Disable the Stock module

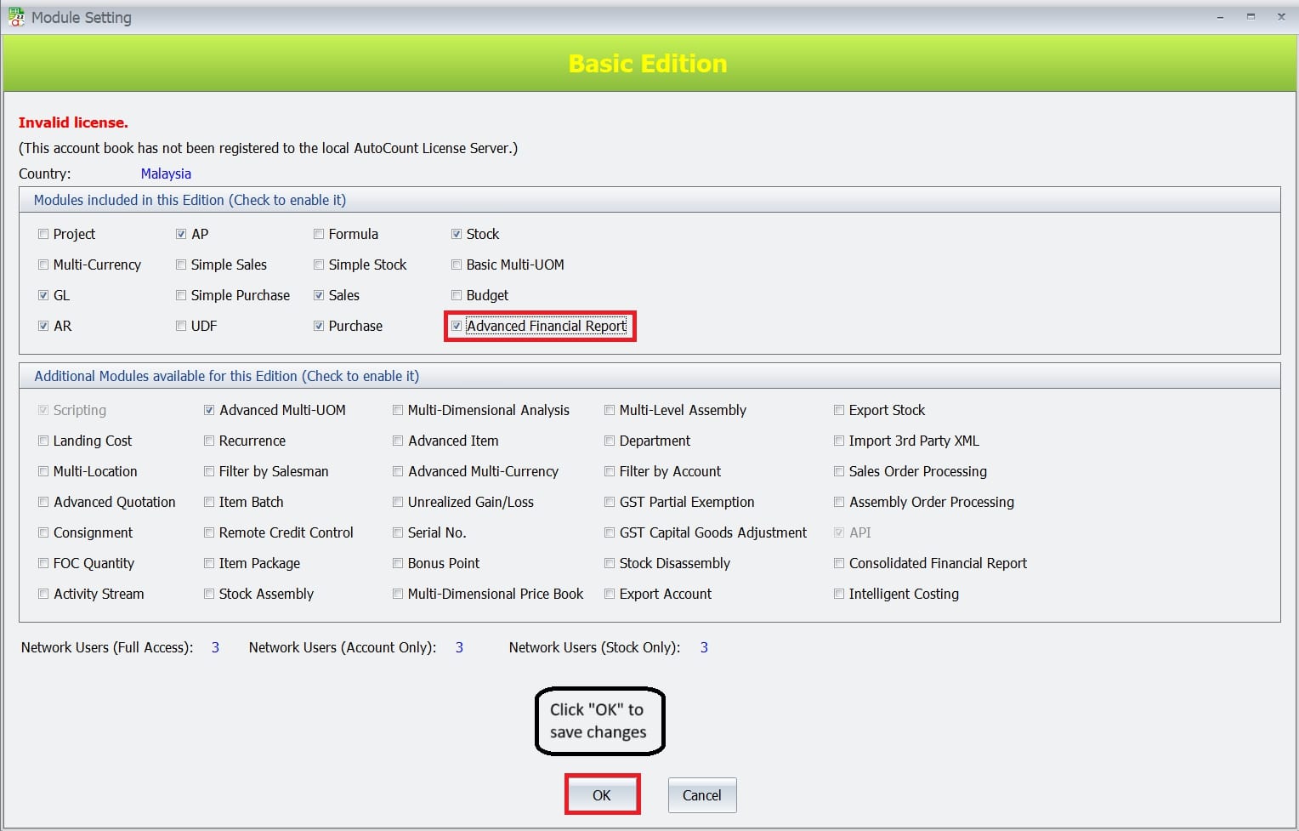point(457,233)
